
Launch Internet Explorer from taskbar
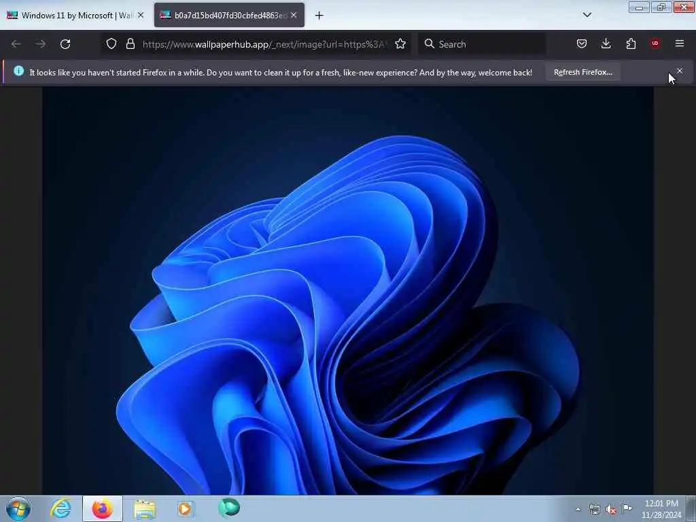[x=60, y=508]
